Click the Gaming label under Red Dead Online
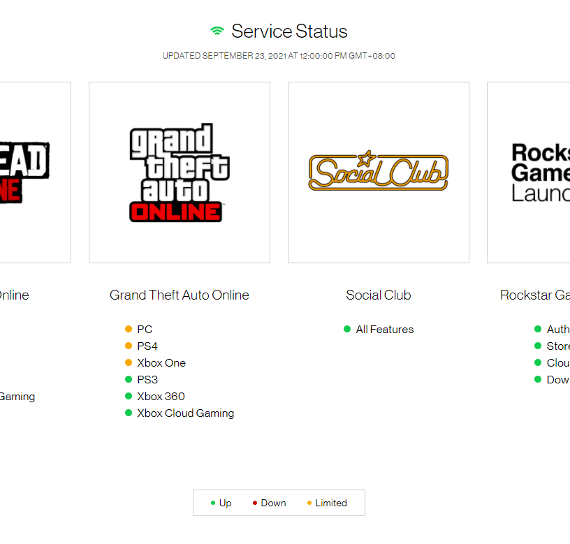This screenshot has height=544, width=570. pos(17,397)
